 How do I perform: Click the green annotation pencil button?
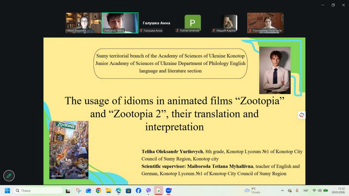[9, 176]
